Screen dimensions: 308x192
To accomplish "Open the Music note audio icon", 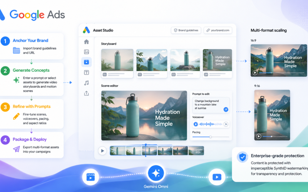I will click(86, 83).
